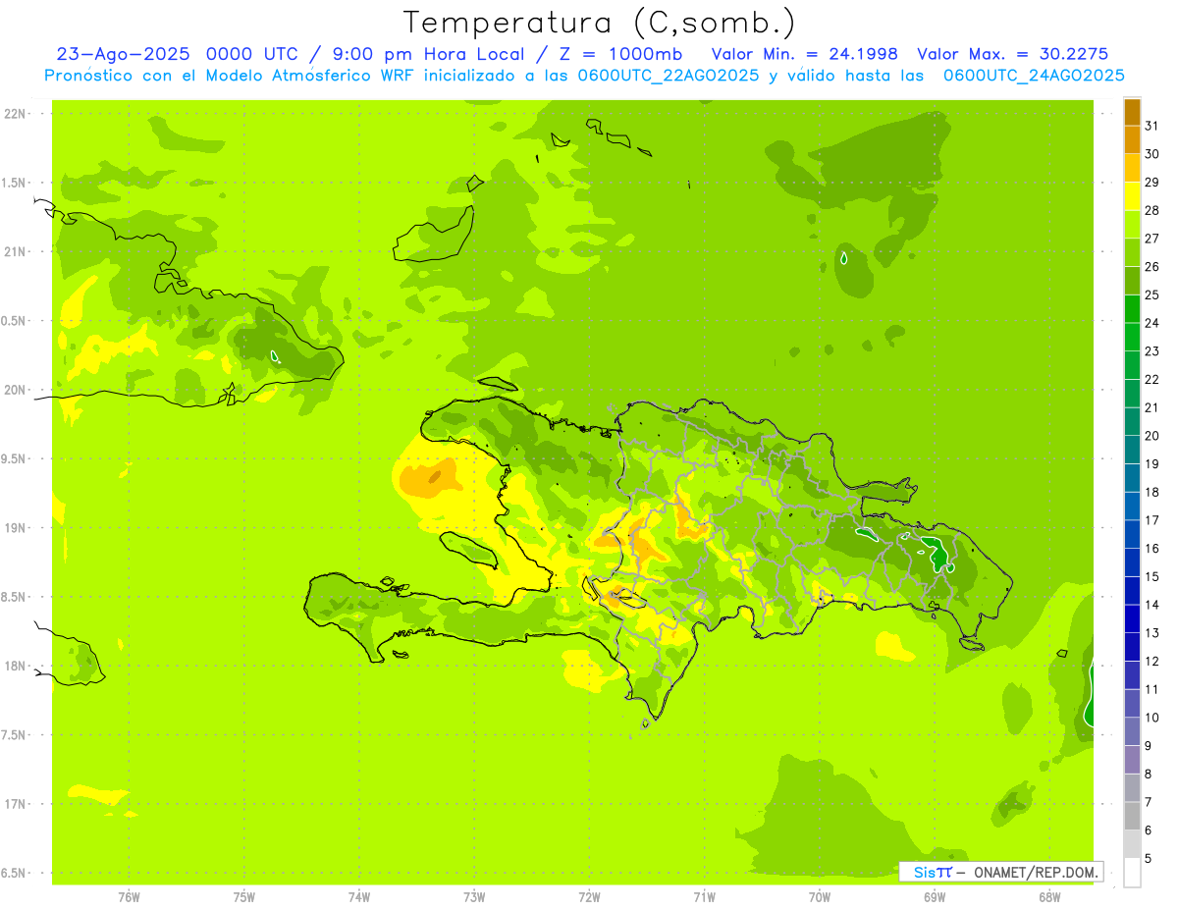Click the '73W' longitude axis label

click(x=474, y=897)
